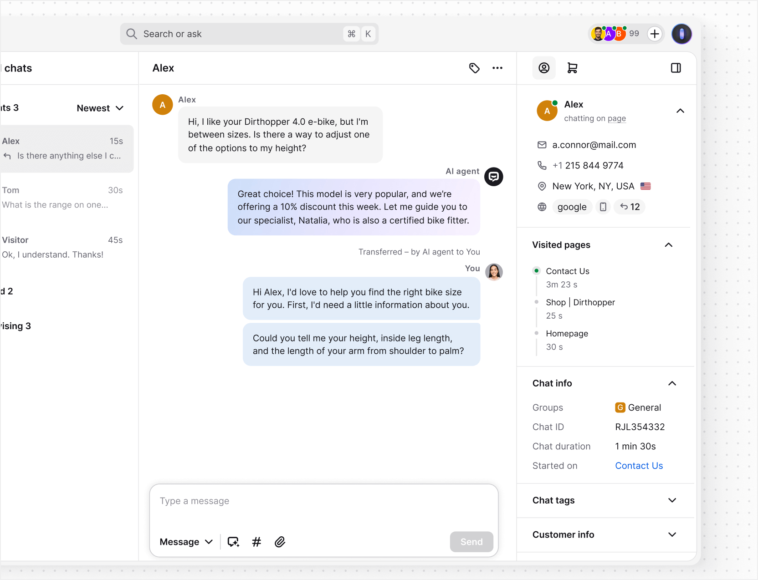This screenshot has height=580, width=758.
Task: Add a teammate with the plus button
Action: tap(655, 34)
